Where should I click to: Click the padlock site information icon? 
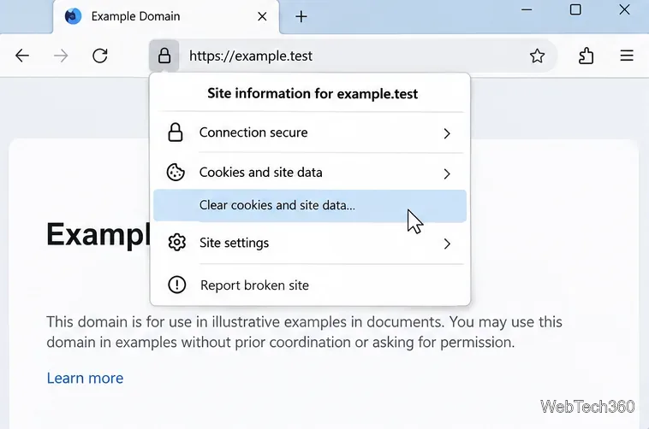(164, 56)
